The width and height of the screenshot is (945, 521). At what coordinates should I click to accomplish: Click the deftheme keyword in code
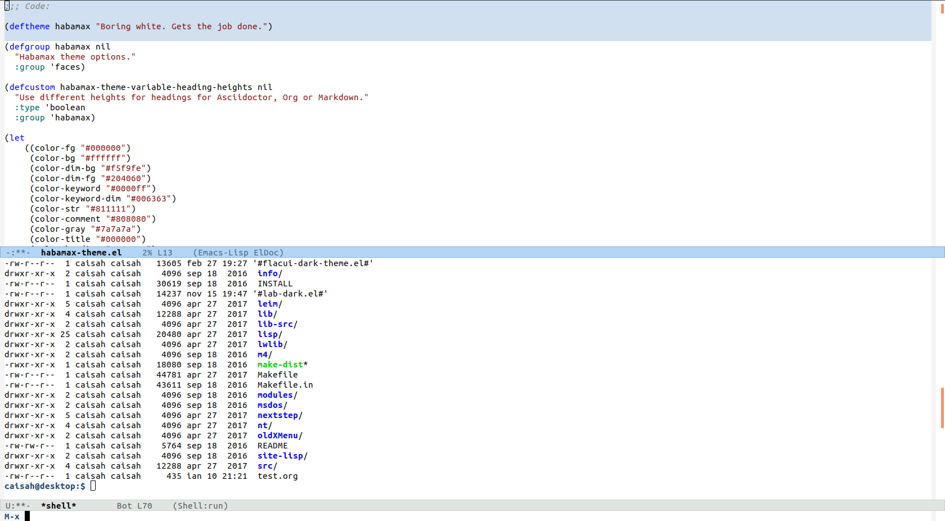[x=29, y=26]
